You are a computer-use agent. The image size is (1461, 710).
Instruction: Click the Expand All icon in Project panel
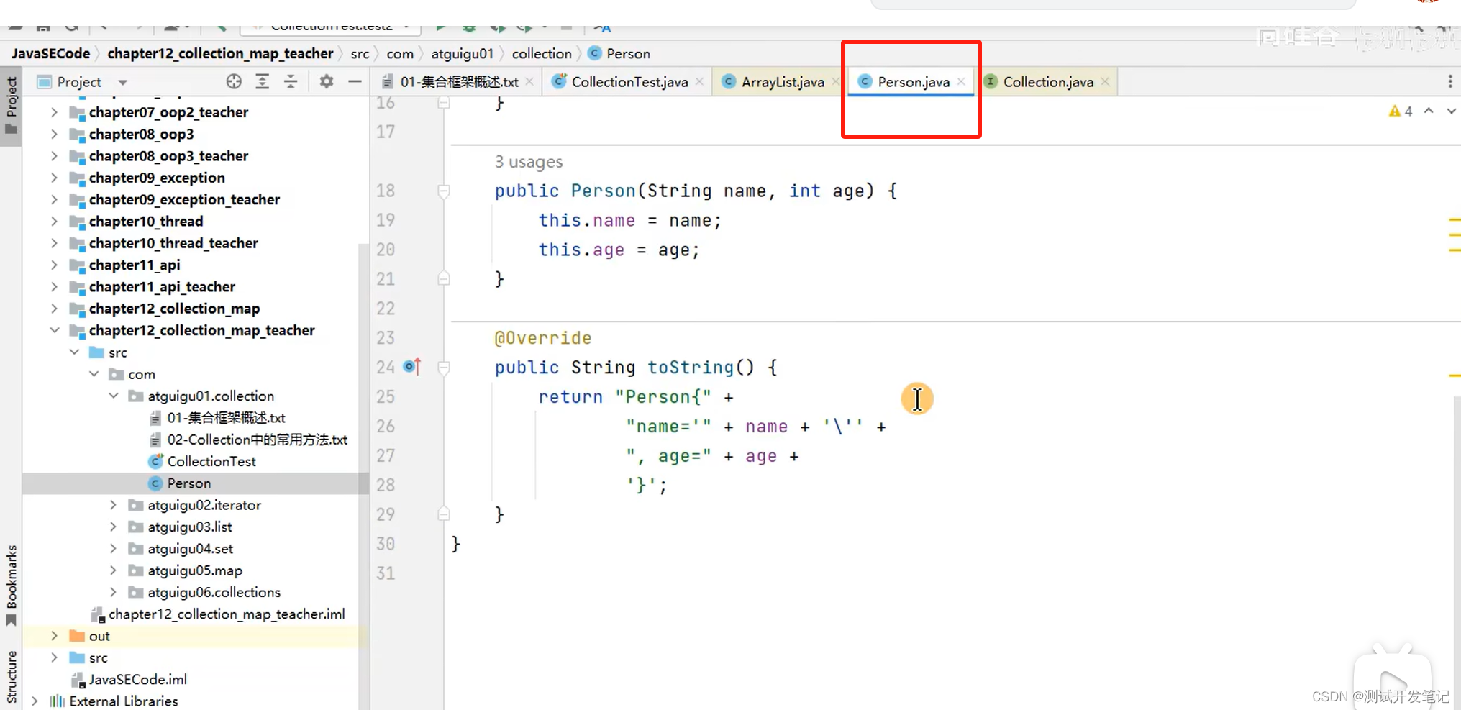[262, 82]
